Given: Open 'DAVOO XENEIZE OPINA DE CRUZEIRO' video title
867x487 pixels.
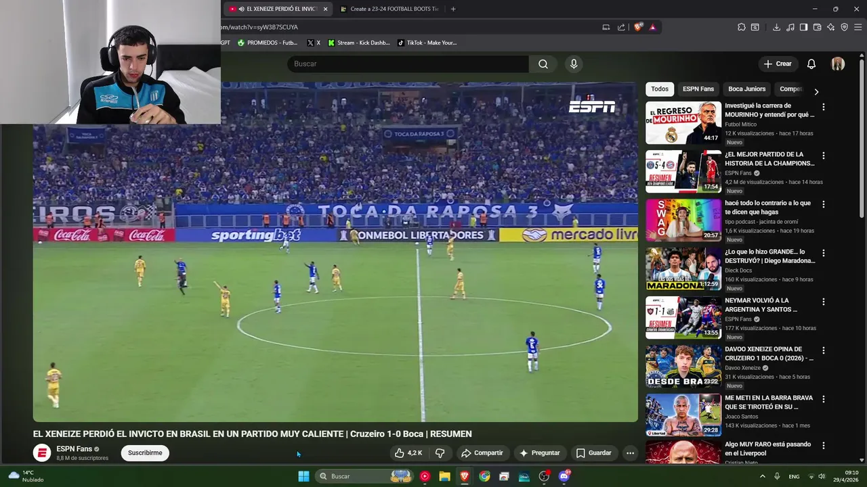Looking at the screenshot, I should pos(769,354).
